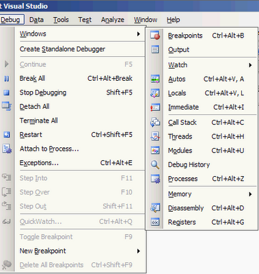Click the Step Into icon
The image size is (259, 274).
(7, 177)
